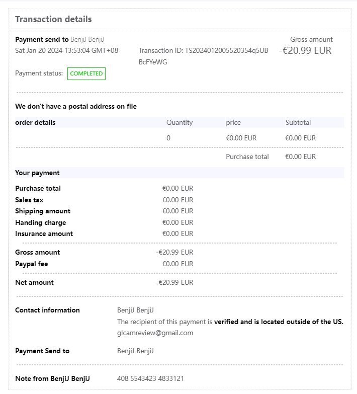
Task: Click the Shipping amount row label
Action: click(x=43, y=211)
